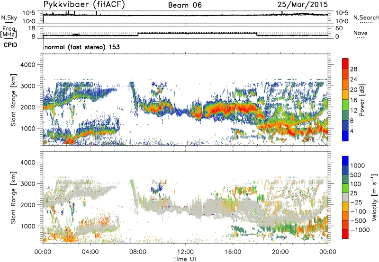Viewport: 379px width, 262px height.
Task: Click the '16:00' time axis tick label
Action: 233,252
